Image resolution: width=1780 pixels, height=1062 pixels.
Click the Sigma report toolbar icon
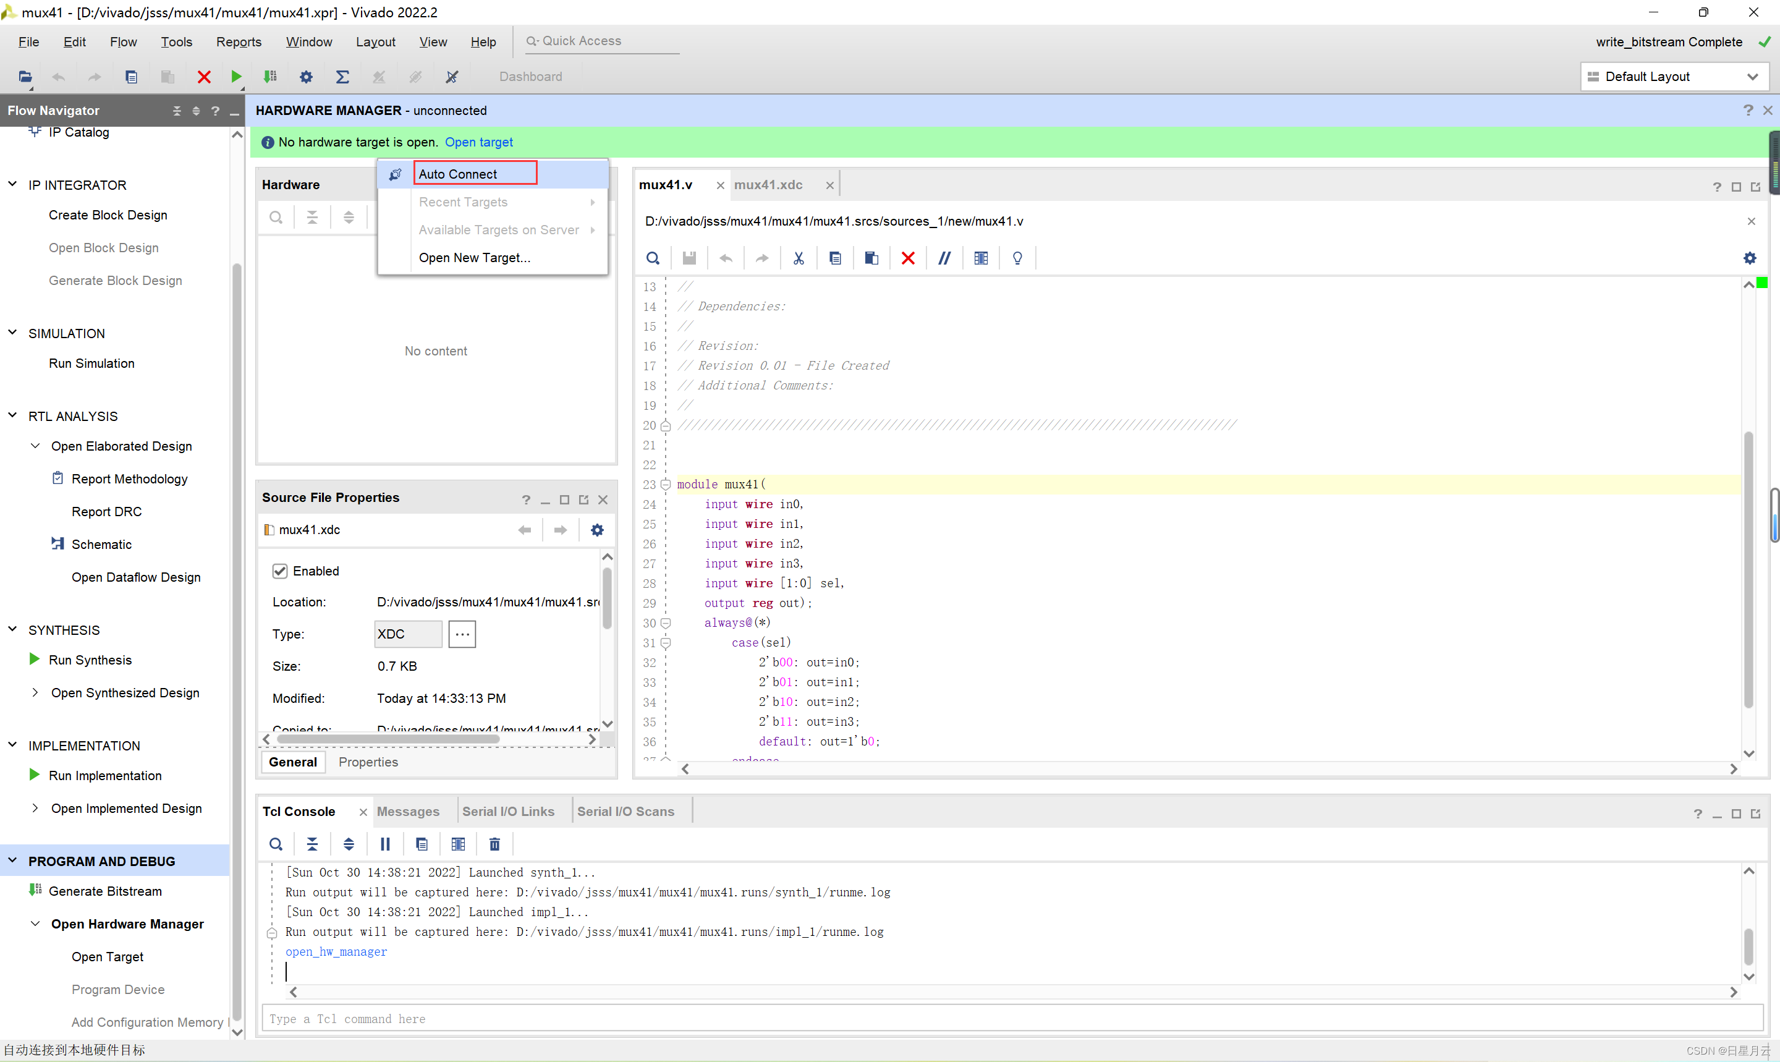342,77
